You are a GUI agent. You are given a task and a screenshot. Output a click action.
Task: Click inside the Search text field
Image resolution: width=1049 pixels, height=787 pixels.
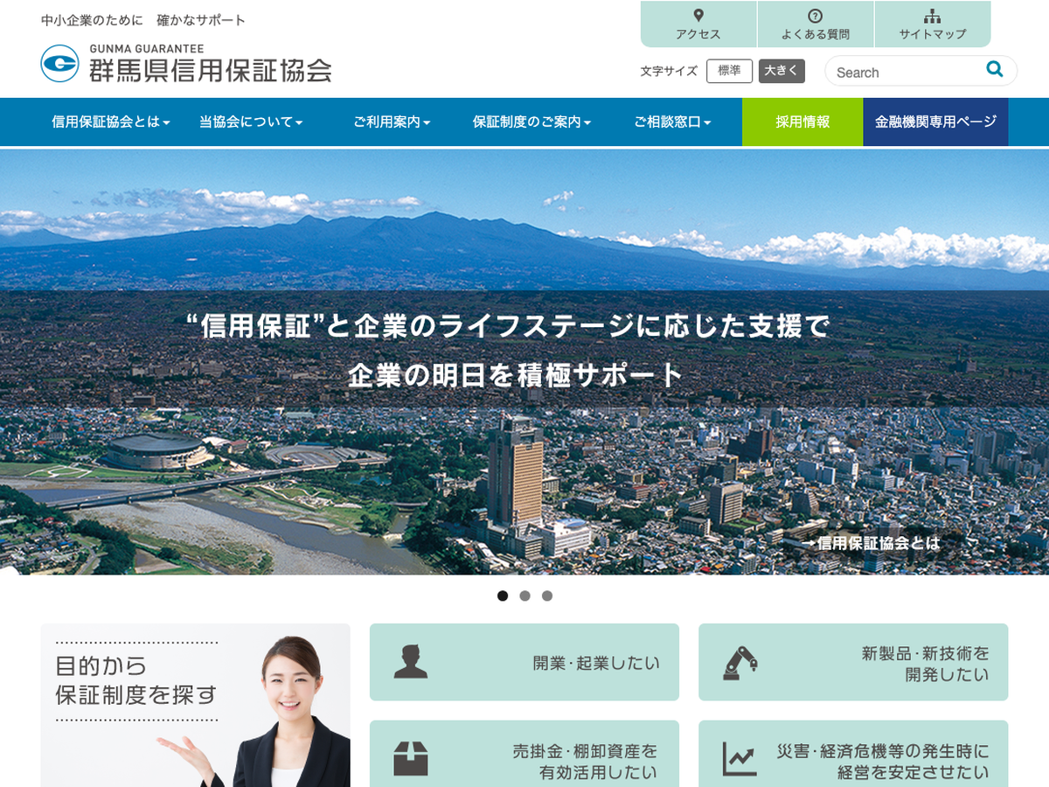[905, 73]
